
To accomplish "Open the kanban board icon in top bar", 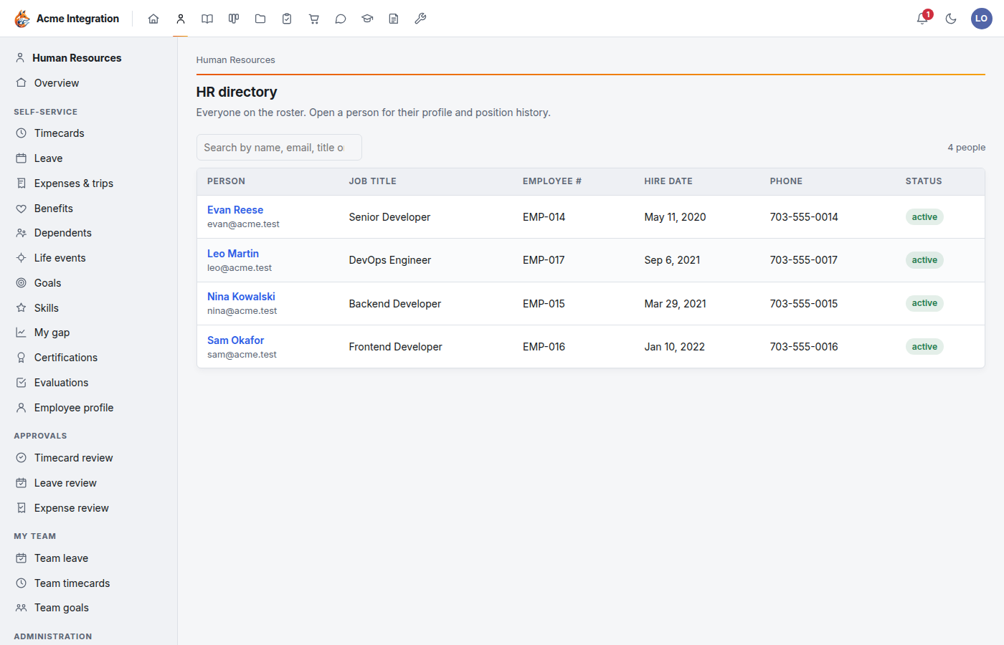I will pos(234,19).
